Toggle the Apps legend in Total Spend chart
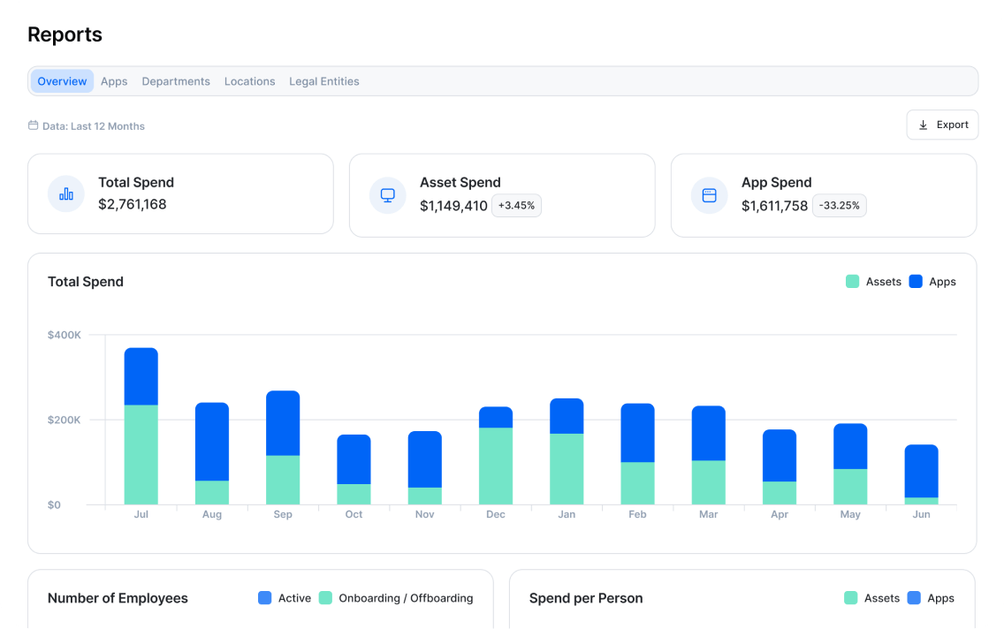Image resolution: width=1004 pixels, height=629 pixels. (932, 281)
